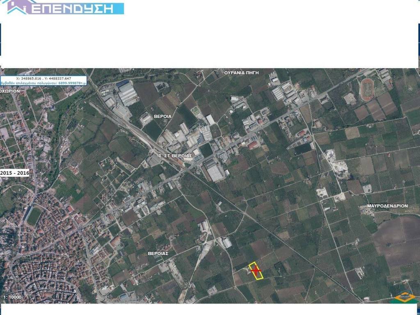Image resolution: width=420 pixels, height=315 pixels.
Task: Click the red X marker on the plot
Action: pyautogui.click(x=256, y=270)
